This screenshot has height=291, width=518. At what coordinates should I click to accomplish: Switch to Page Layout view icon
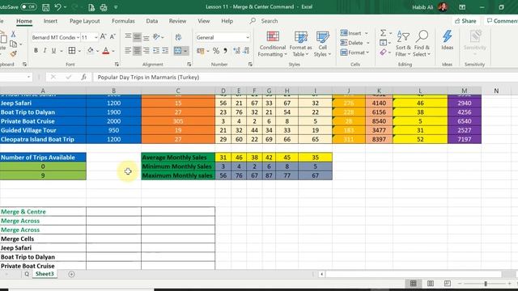tap(430, 284)
